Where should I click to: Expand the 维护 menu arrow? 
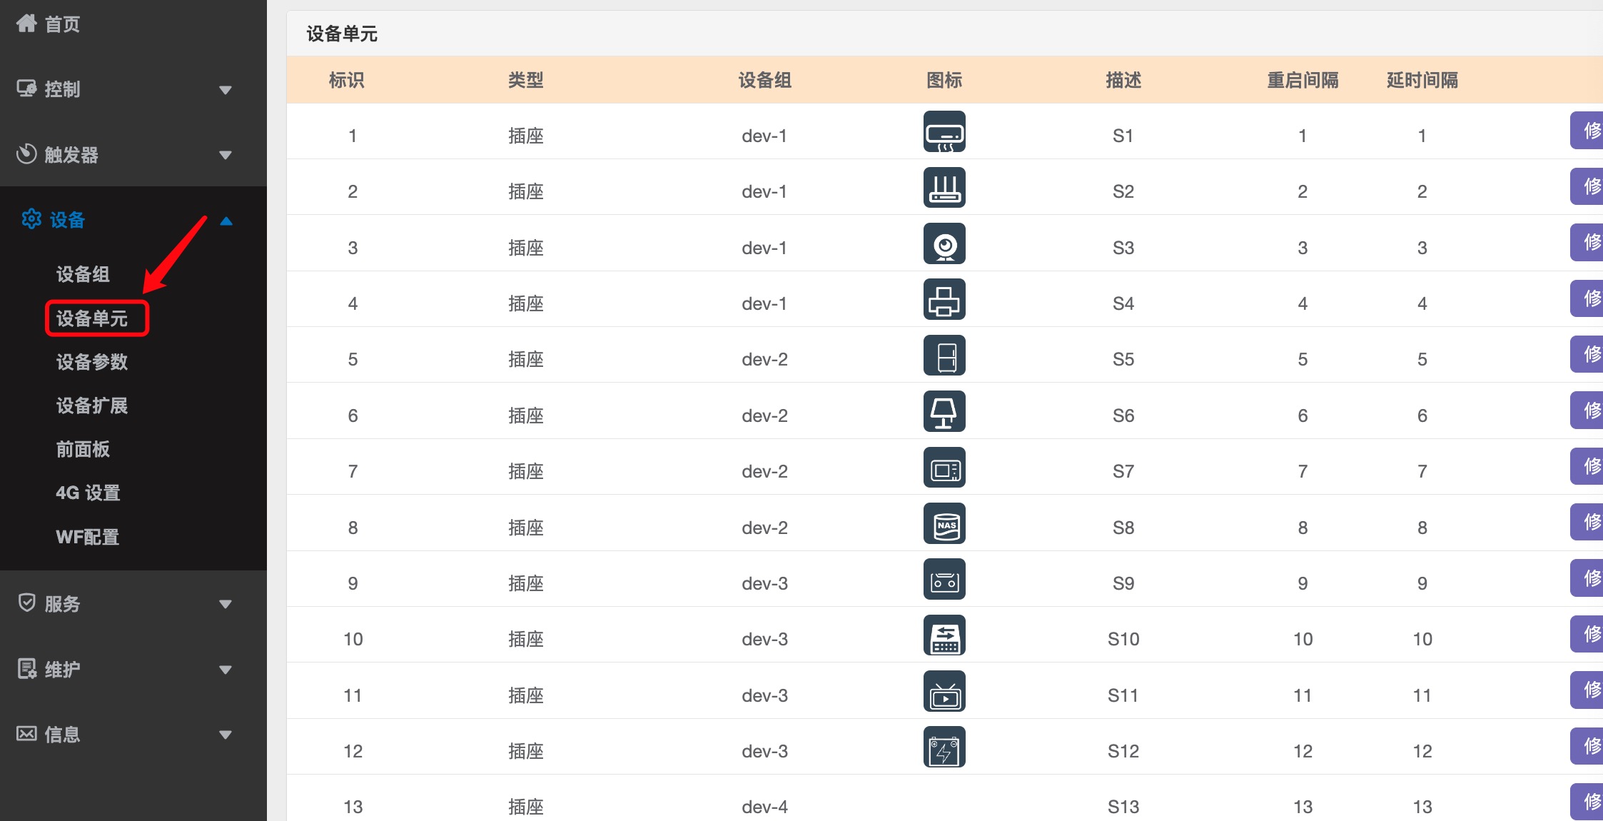pos(226,670)
